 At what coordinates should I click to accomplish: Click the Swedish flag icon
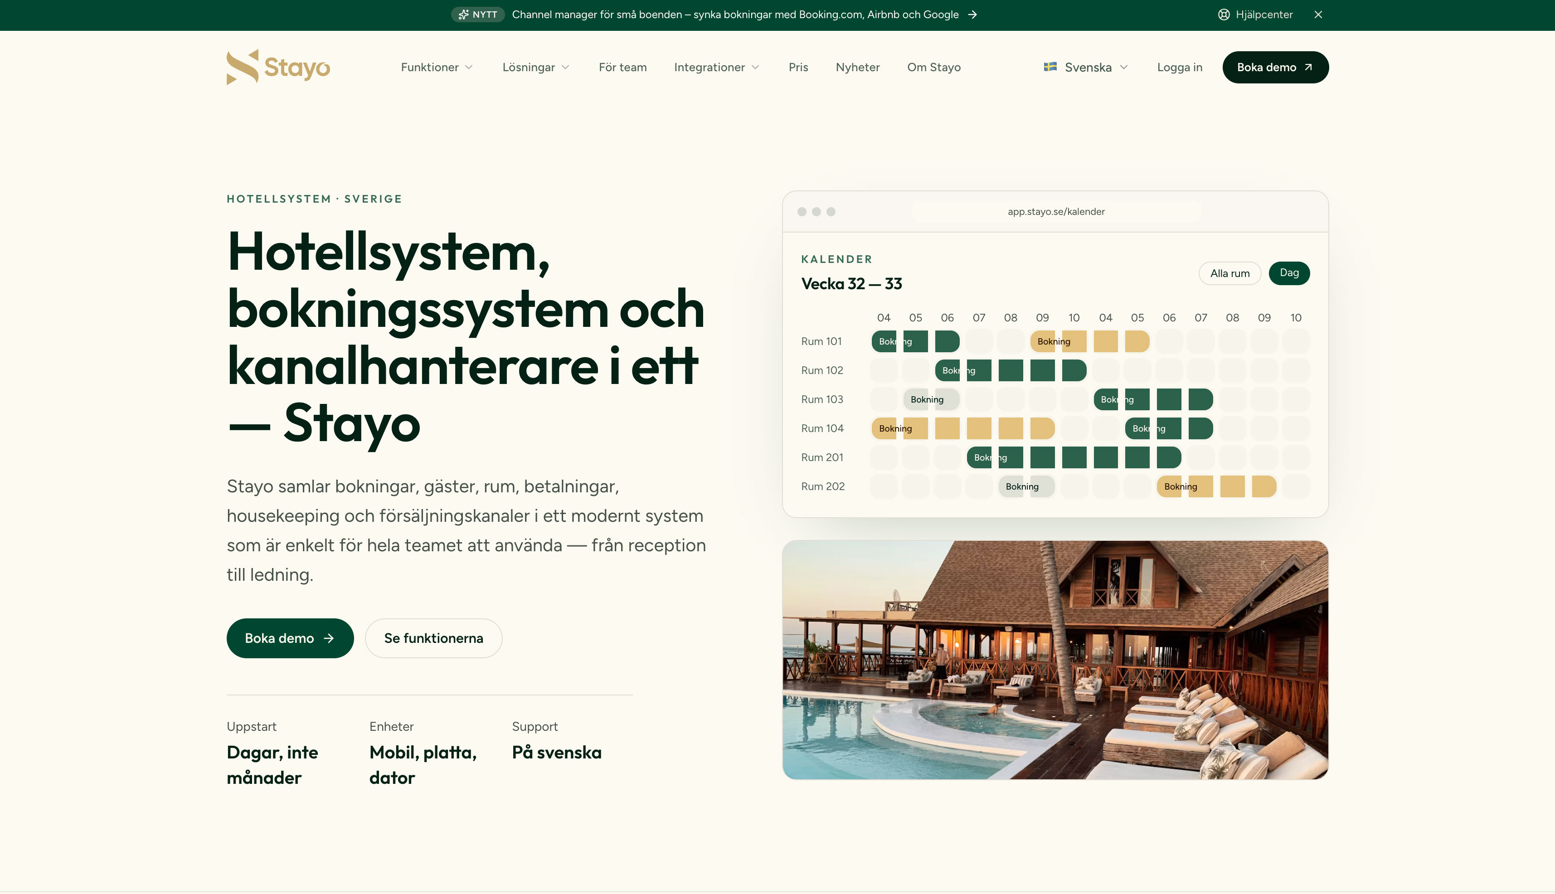(x=1050, y=67)
